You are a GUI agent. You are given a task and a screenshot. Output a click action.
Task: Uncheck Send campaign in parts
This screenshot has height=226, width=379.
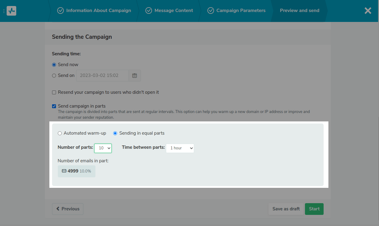[x=54, y=106]
